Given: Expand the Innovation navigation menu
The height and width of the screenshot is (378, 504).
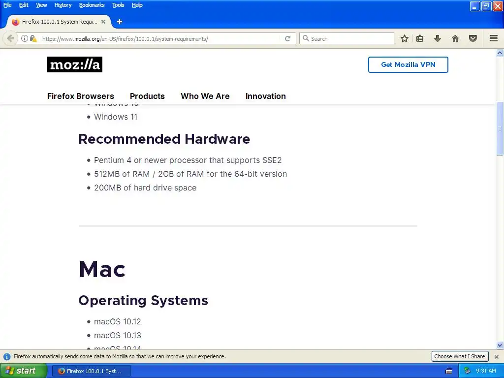Looking at the screenshot, I should point(265,96).
